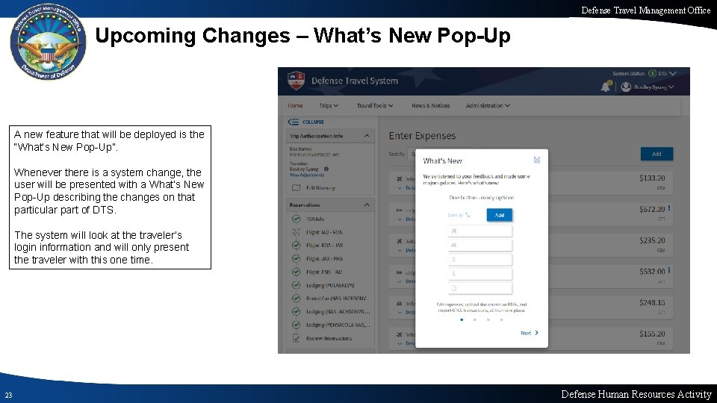Click the COLLAPSE sidebar arrow icon
Viewport: 717px width, 403px height.
293,122
